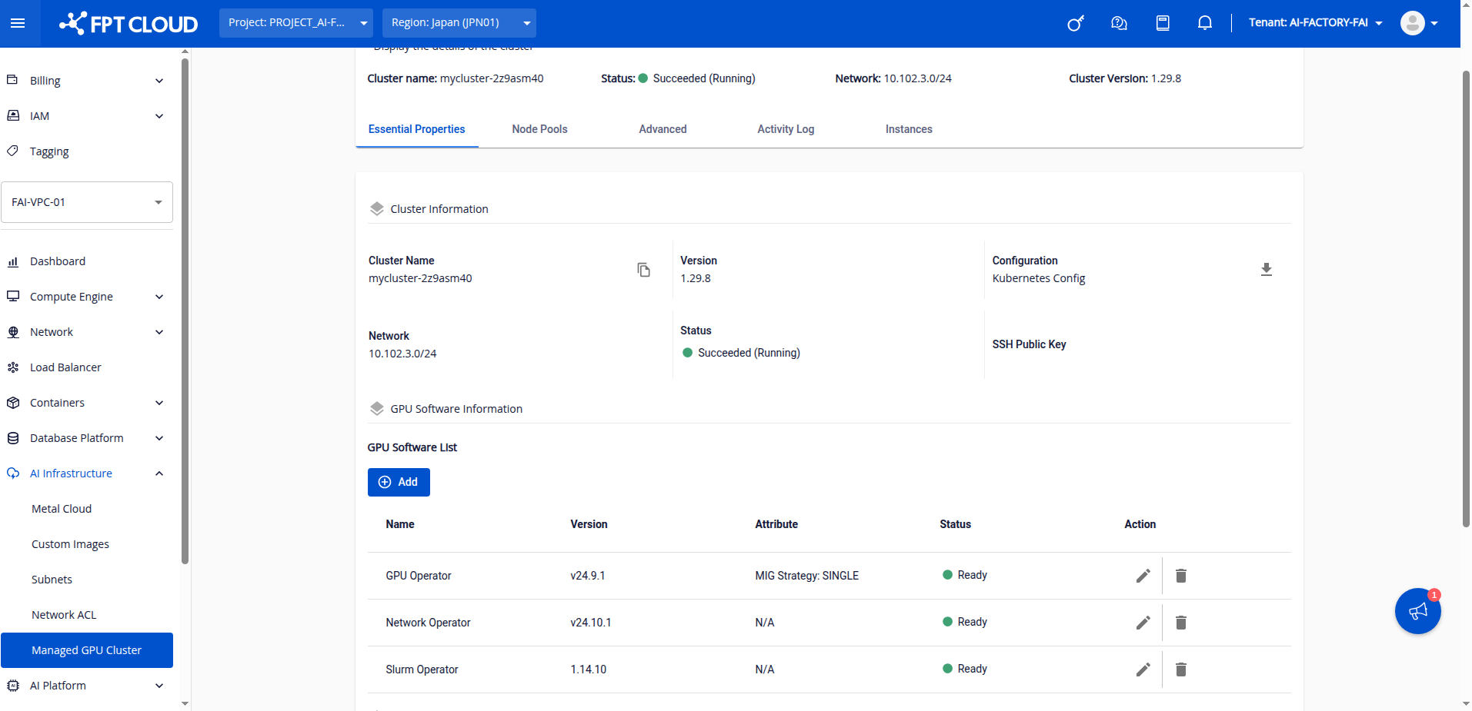Open the Project selector dropdown

click(x=295, y=23)
